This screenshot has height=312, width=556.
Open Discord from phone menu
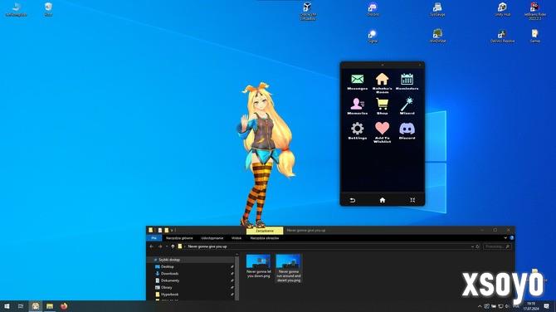coord(407,131)
